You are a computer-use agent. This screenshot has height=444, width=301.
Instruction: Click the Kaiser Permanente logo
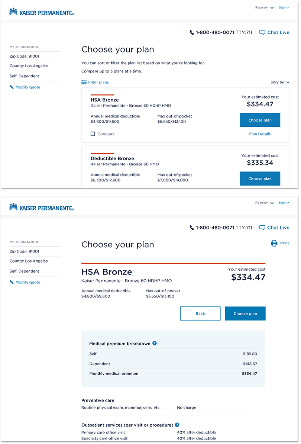coord(41,11)
